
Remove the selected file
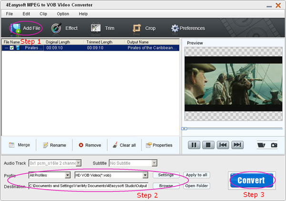point(90,145)
